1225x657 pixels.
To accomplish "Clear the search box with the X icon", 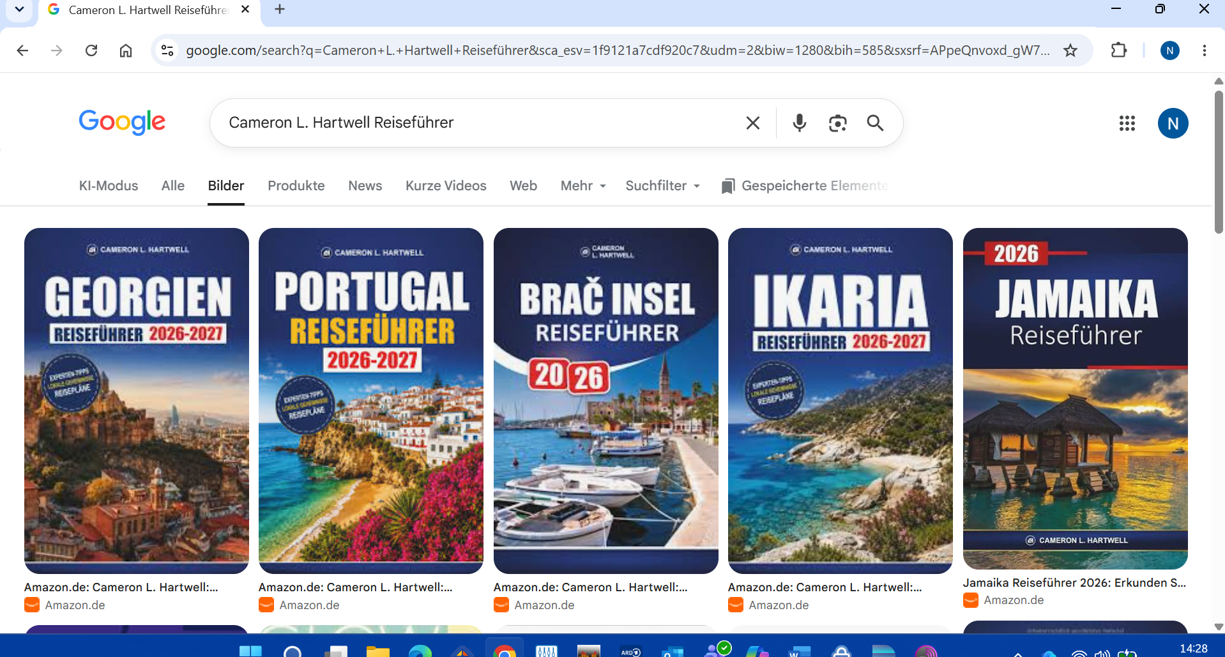I will tap(753, 123).
